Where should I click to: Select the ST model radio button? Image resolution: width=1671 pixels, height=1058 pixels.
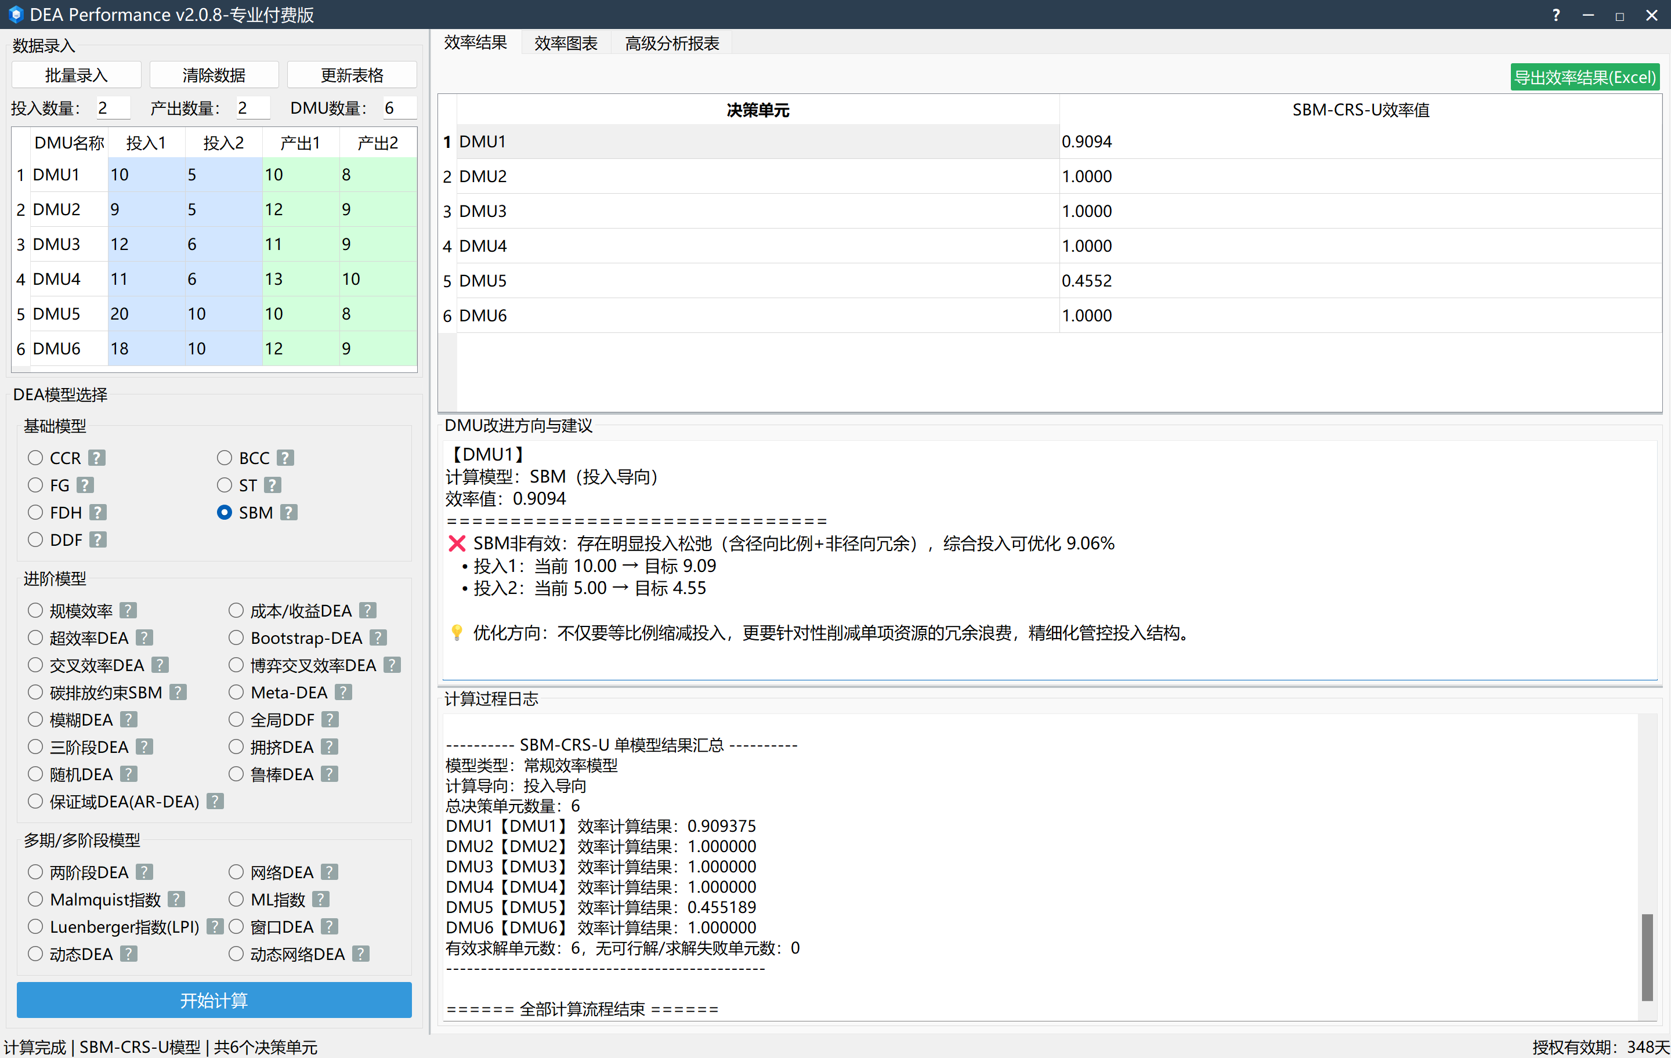tap(224, 485)
